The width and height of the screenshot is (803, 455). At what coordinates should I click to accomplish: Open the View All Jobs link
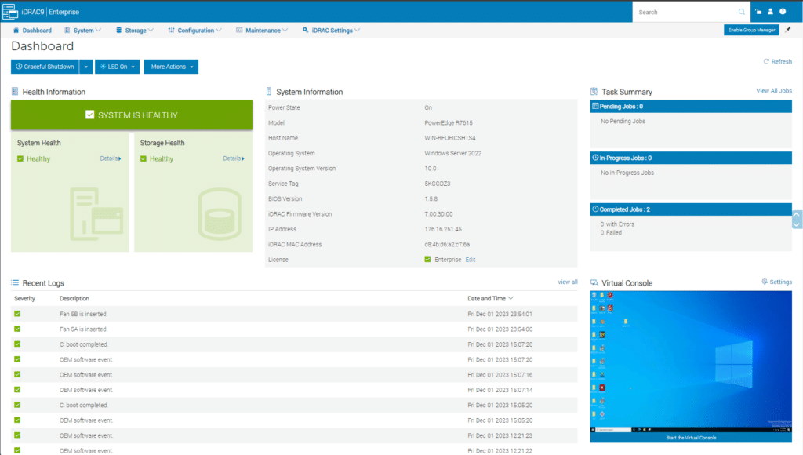[773, 91]
